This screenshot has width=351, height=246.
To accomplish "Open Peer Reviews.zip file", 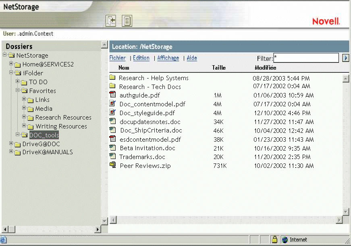I will tap(145, 166).
